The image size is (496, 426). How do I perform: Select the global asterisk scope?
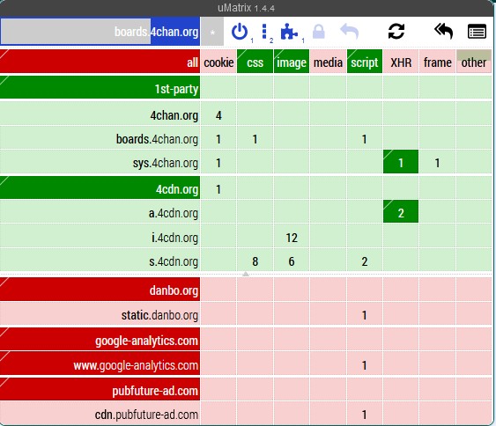pos(212,32)
